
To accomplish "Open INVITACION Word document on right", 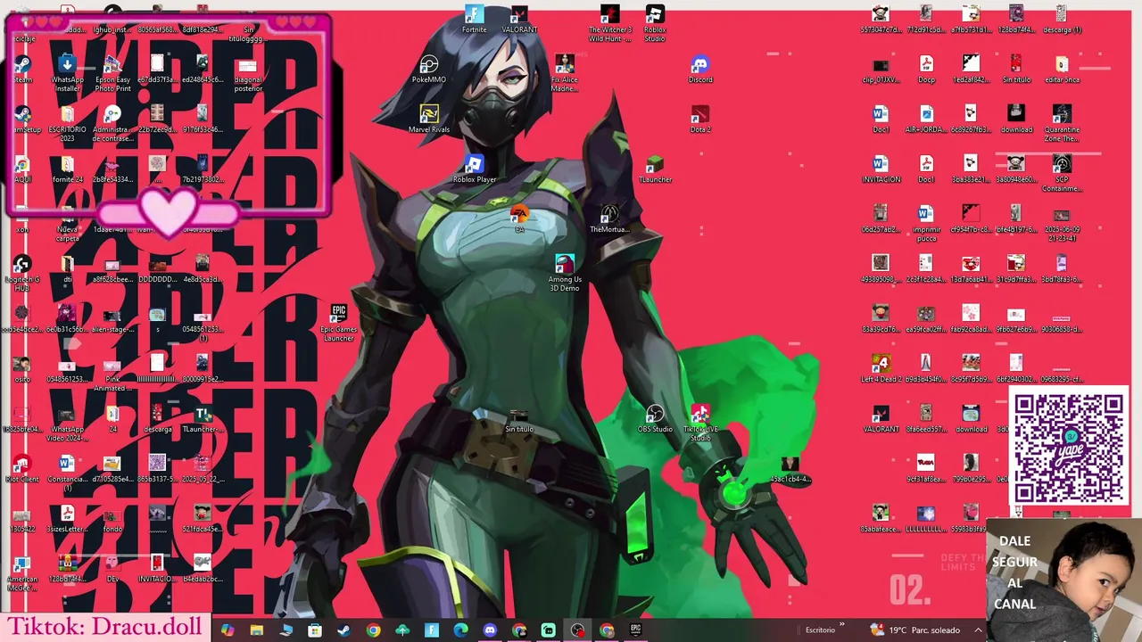I will pos(881,169).
